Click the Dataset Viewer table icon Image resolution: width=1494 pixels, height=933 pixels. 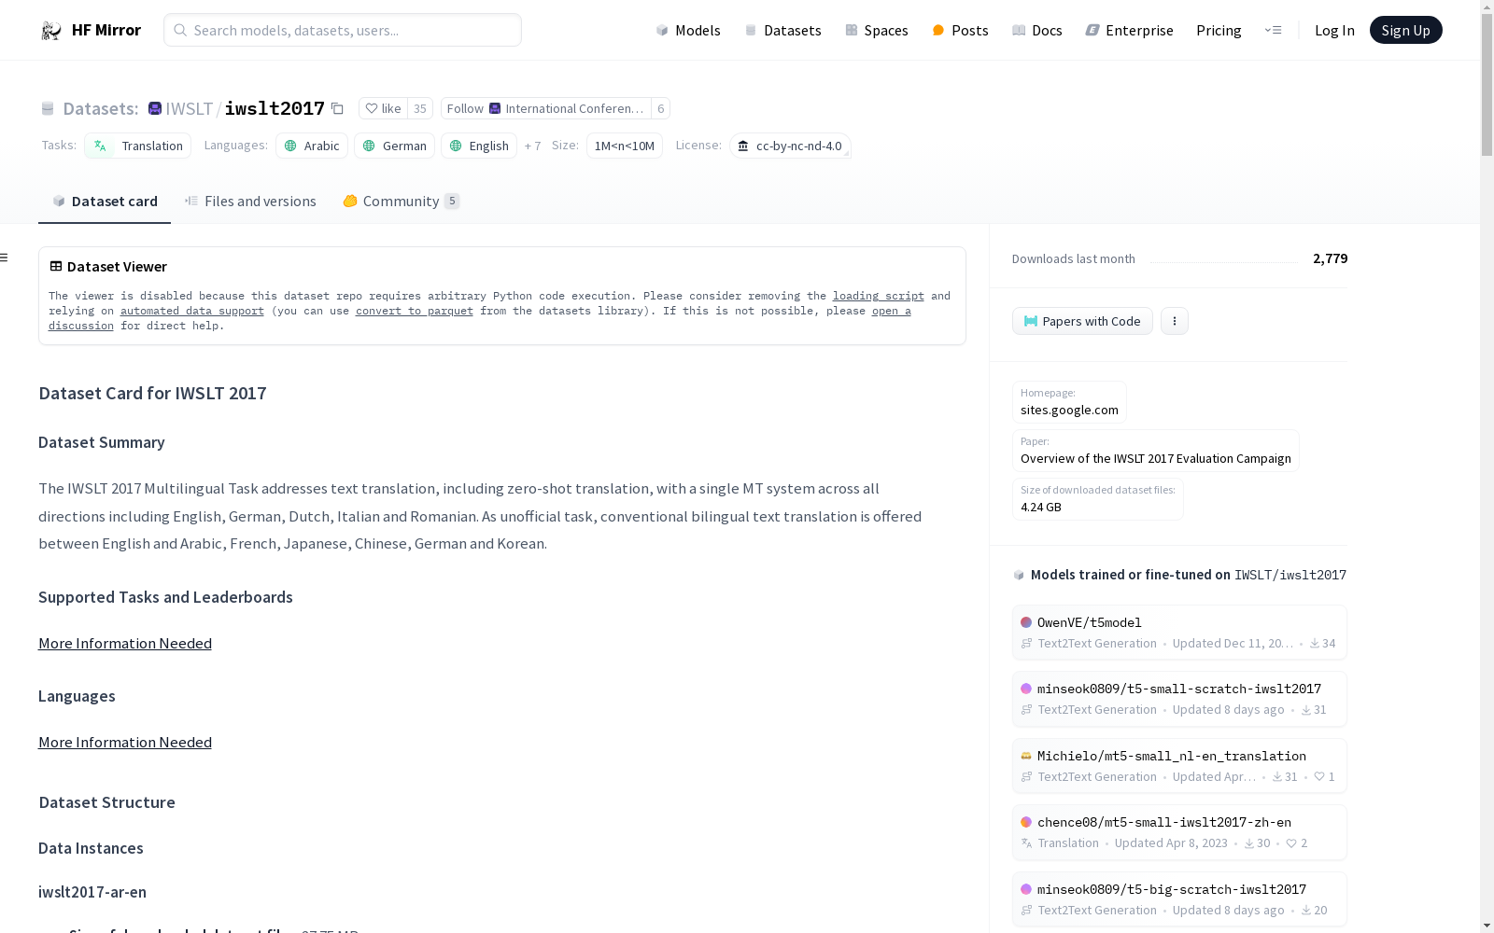[56, 266]
